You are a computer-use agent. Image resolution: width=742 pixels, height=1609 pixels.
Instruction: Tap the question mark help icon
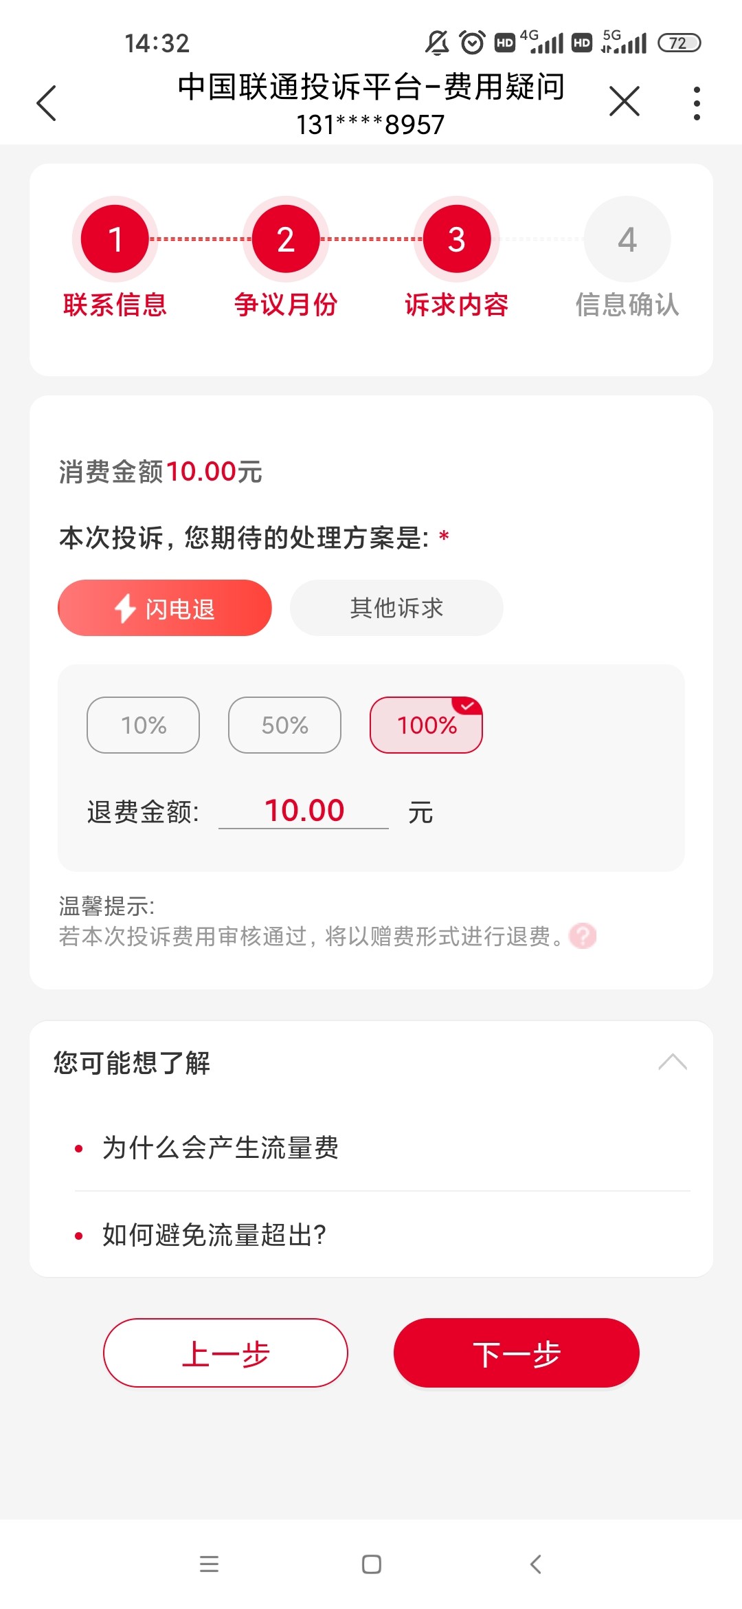pos(583,936)
